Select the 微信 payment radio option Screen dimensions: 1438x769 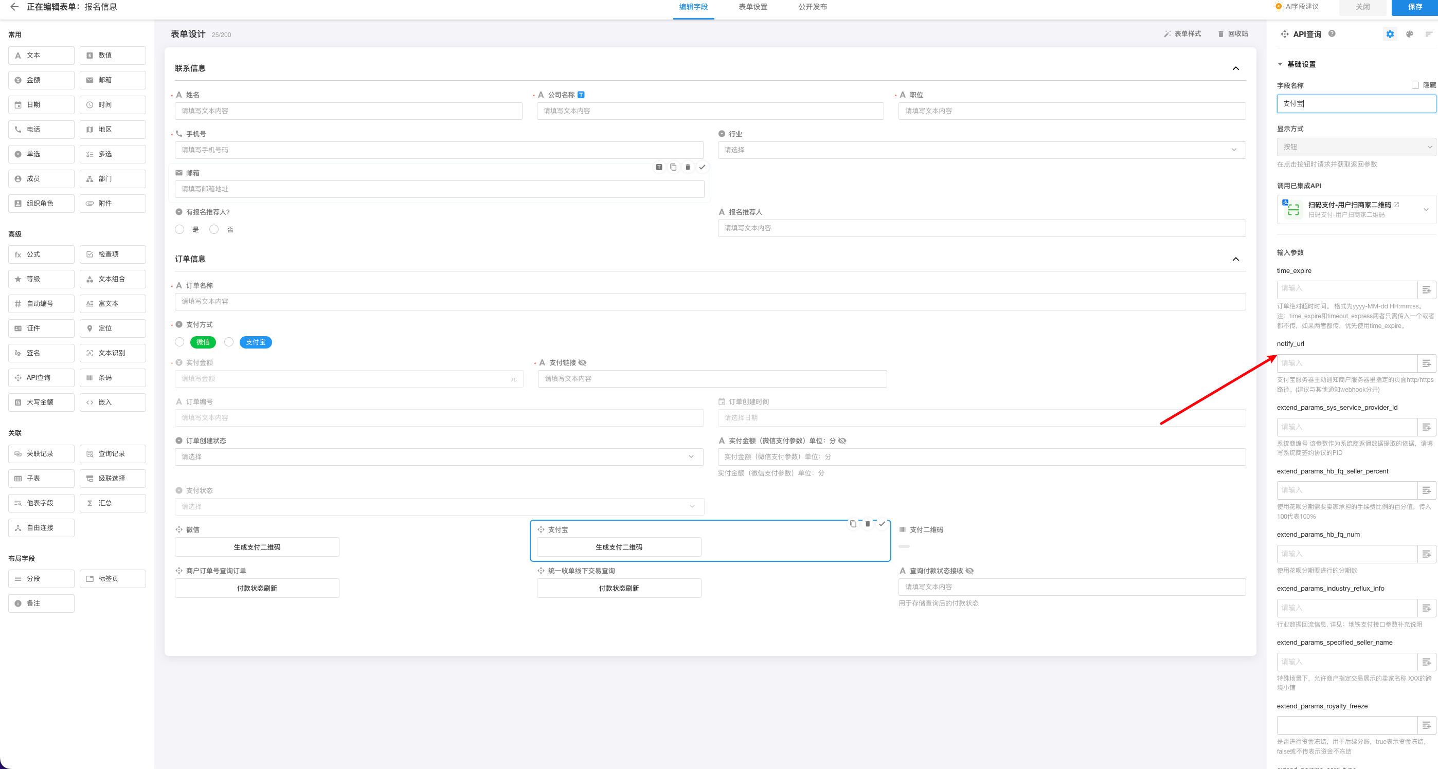pos(180,342)
